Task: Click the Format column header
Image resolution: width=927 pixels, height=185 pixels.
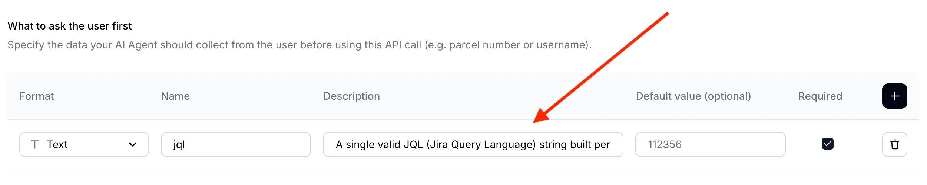Action: pyautogui.click(x=36, y=96)
